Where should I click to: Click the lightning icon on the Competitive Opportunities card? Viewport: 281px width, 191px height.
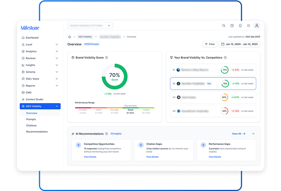click(79, 145)
